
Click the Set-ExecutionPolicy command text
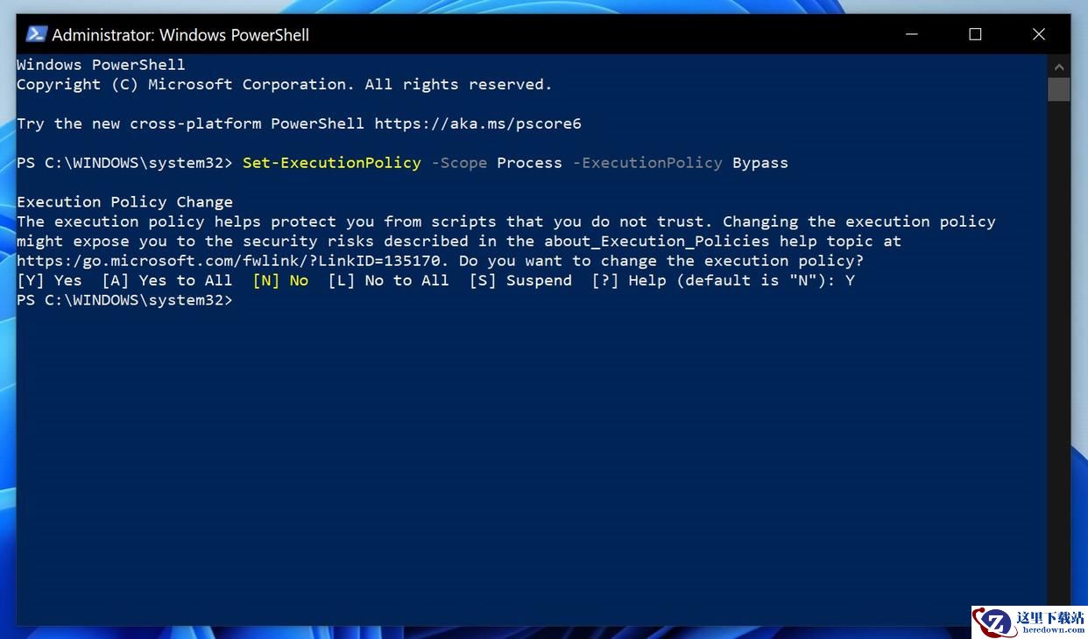coord(332,163)
